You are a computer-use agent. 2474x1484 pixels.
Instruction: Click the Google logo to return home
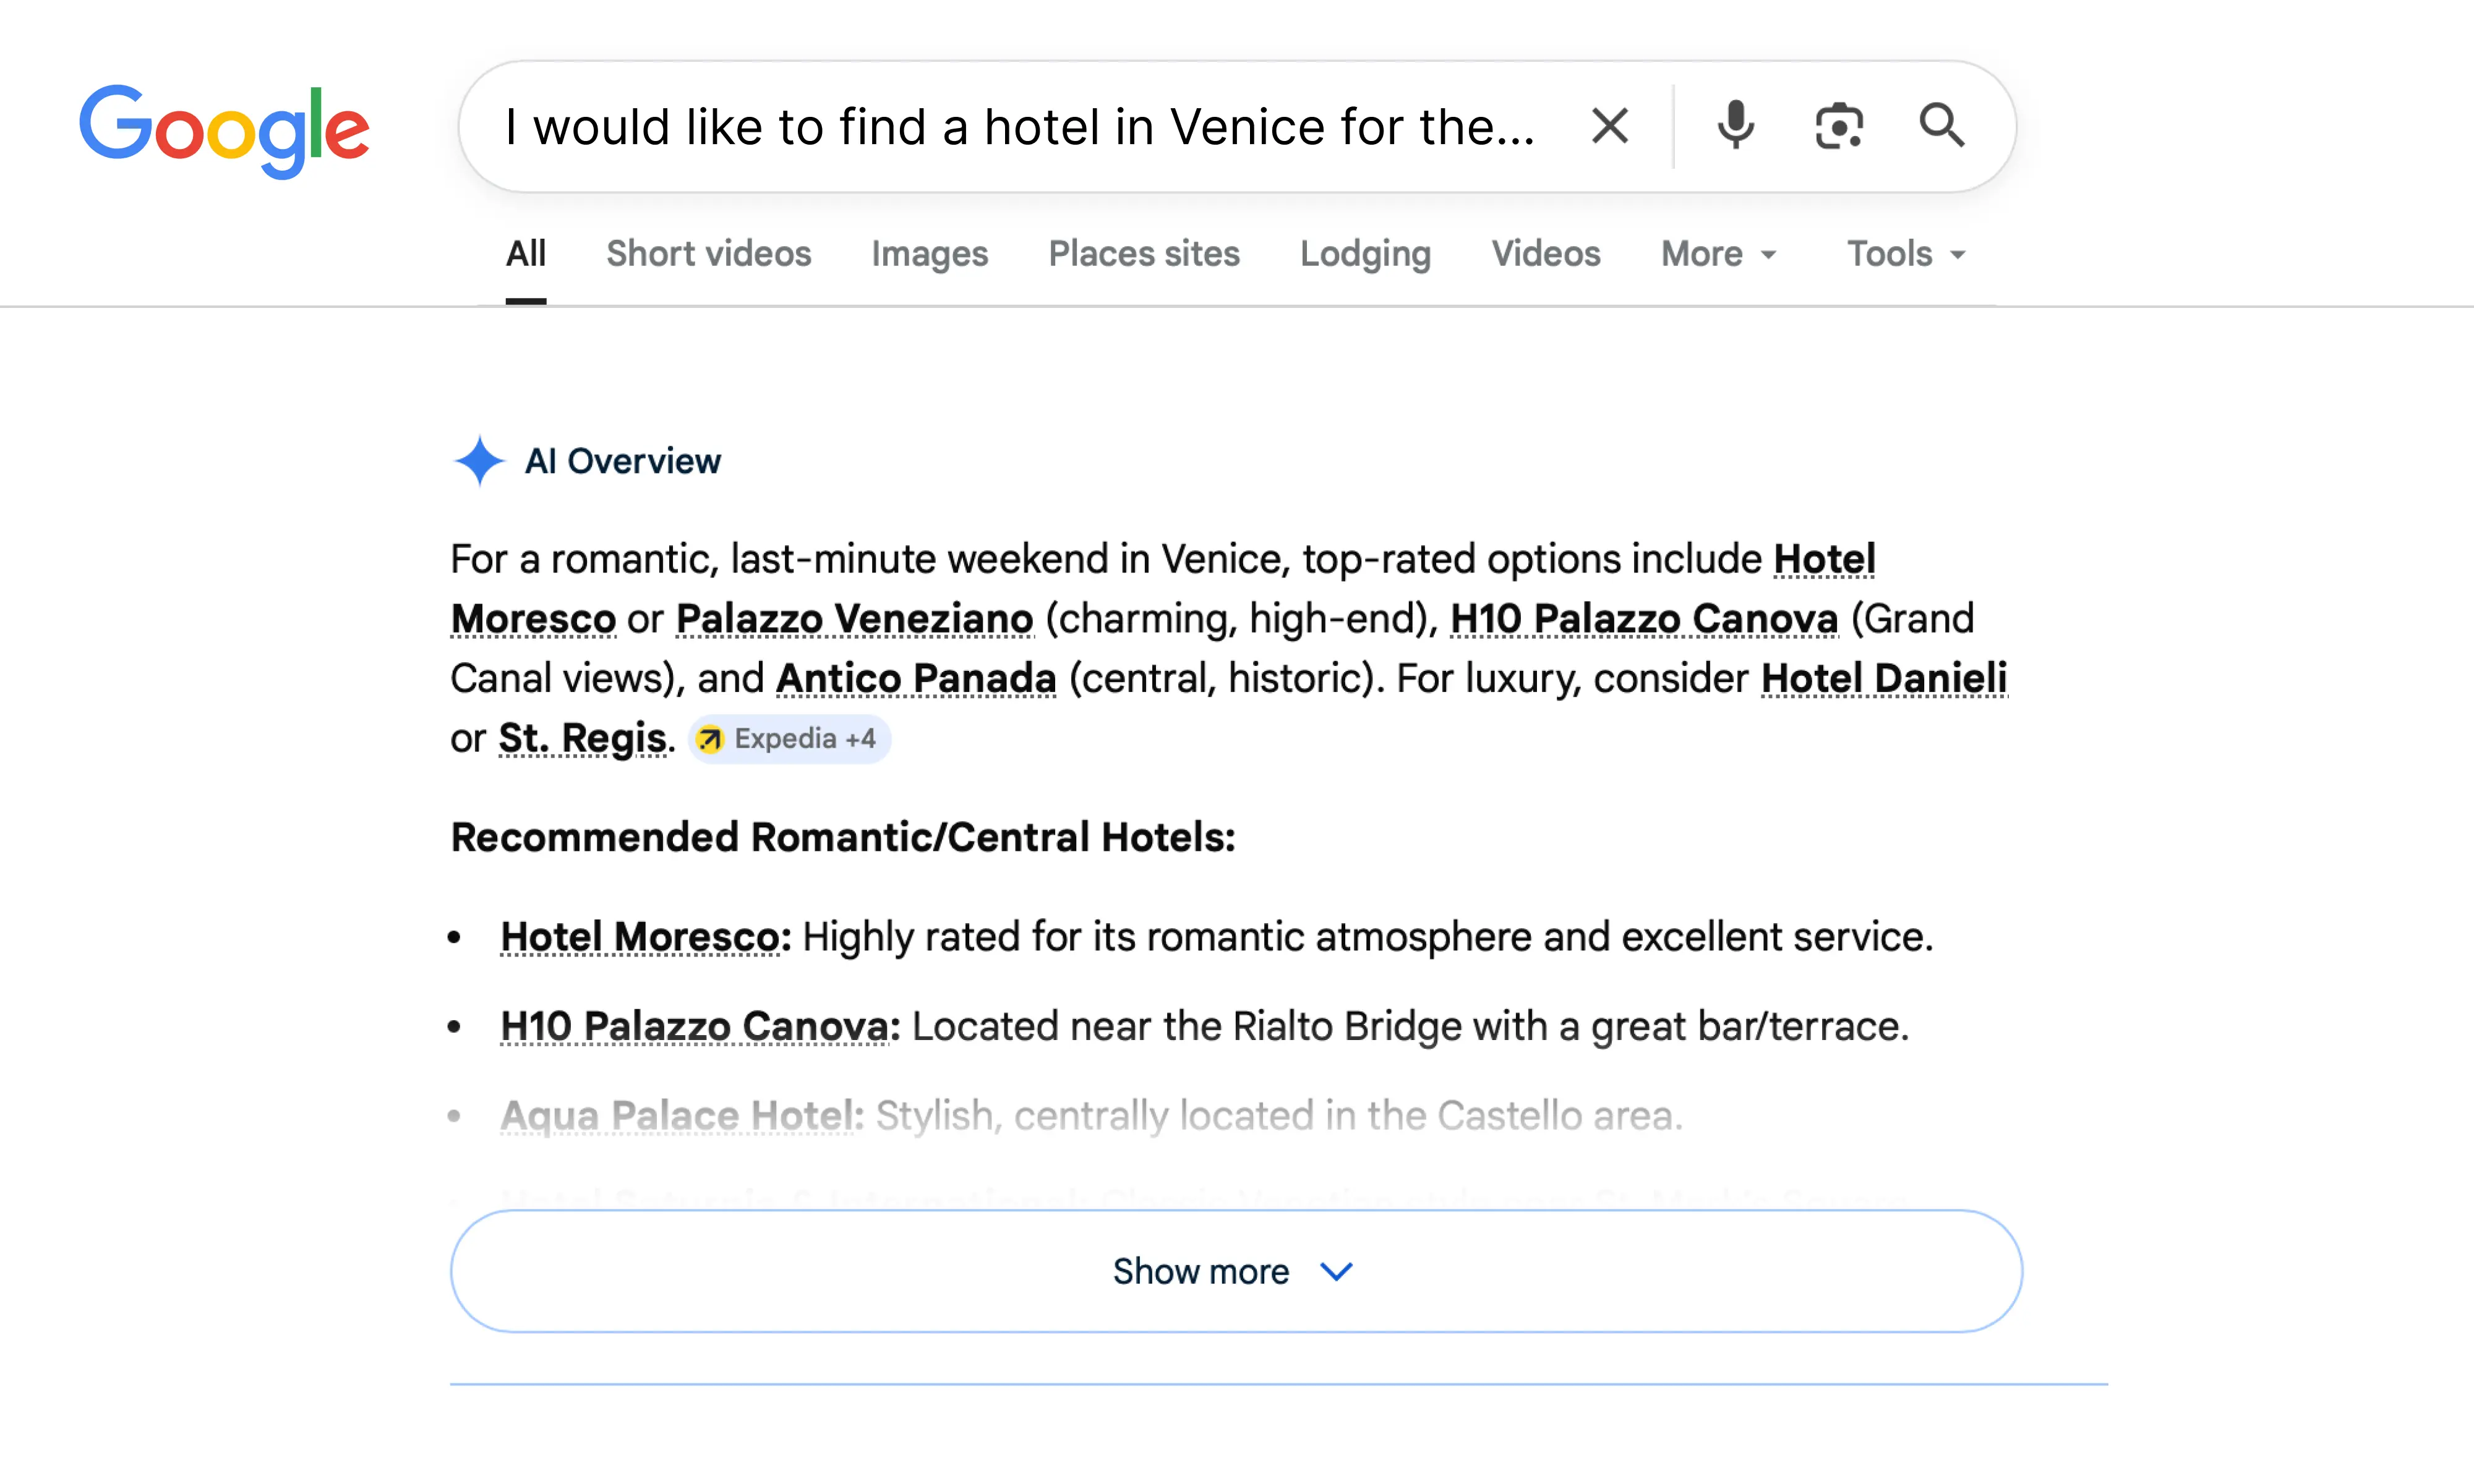point(225,128)
